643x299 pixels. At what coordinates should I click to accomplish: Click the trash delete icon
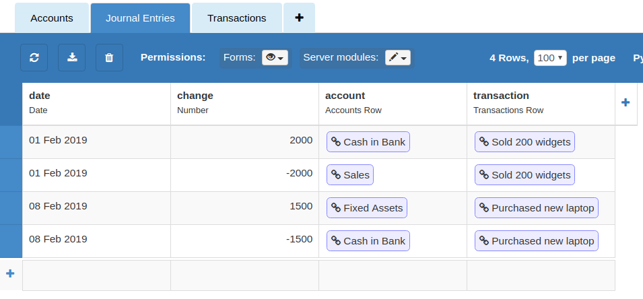(109, 58)
